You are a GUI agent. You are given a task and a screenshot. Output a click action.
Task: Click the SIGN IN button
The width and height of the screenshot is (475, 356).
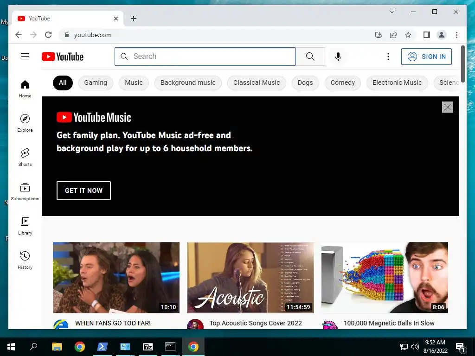(426, 57)
